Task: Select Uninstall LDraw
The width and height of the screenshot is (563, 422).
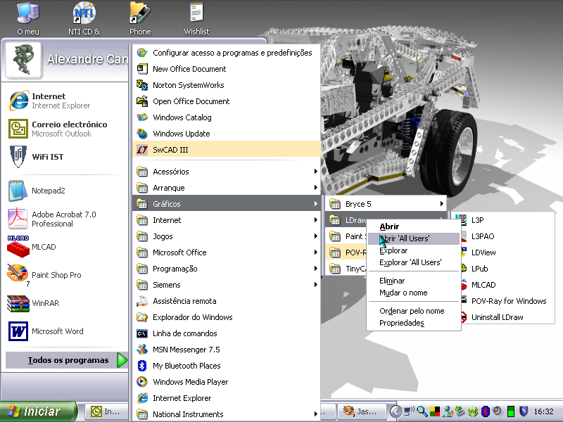Action: 507,317
